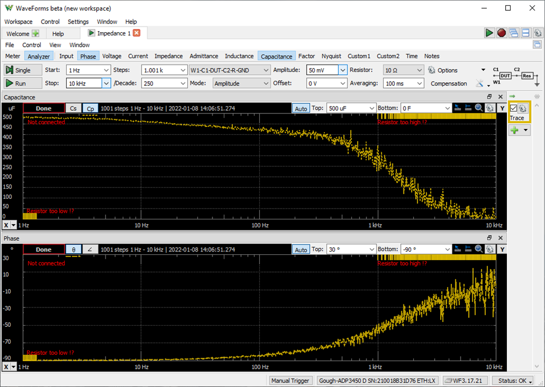The height and width of the screenshot is (387, 545).
Task: Click the Compensation button
Action: (449, 83)
